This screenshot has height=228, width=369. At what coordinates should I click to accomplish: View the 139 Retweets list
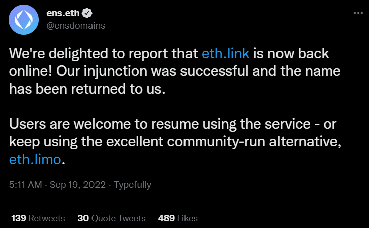38,218
